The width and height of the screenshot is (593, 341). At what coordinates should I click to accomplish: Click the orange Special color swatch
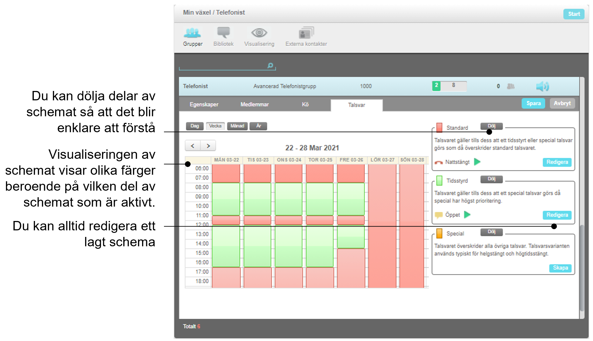pyautogui.click(x=439, y=233)
